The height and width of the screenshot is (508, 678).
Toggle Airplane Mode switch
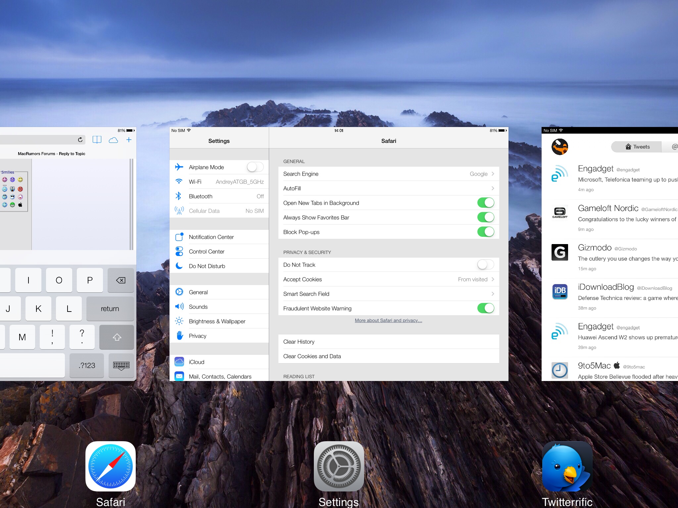(x=255, y=167)
